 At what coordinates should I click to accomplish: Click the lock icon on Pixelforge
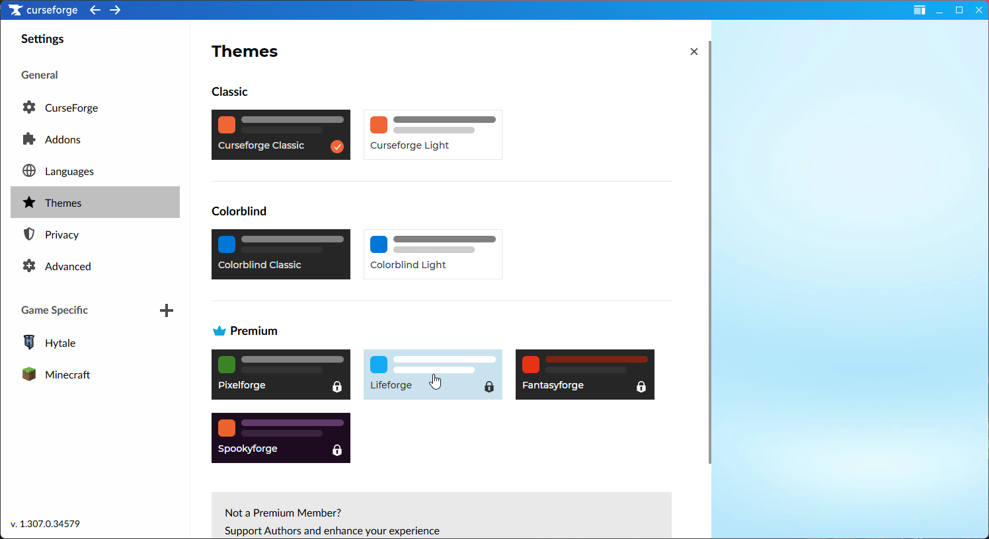click(337, 386)
